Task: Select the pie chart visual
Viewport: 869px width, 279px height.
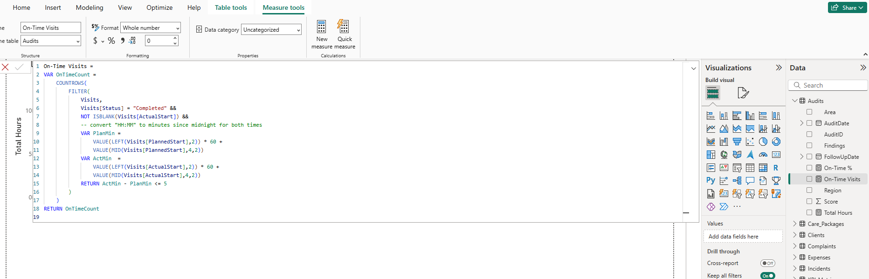Action: point(763,142)
